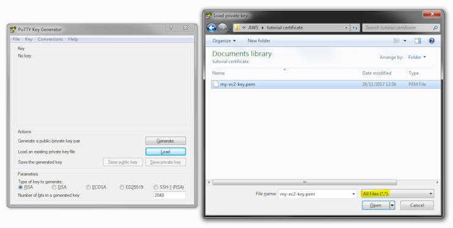Select DSA key type
This screenshot has width=453, height=228.
click(x=54, y=187)
